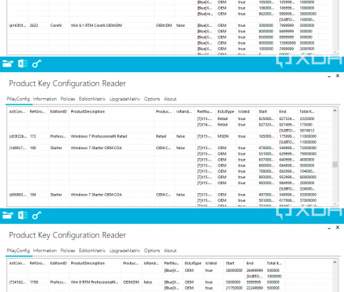Select 'Win 8.1 RTM CoreN OEM:DM' row in top window
Screen dimensions: 344x292
click(x=169, y=25)
